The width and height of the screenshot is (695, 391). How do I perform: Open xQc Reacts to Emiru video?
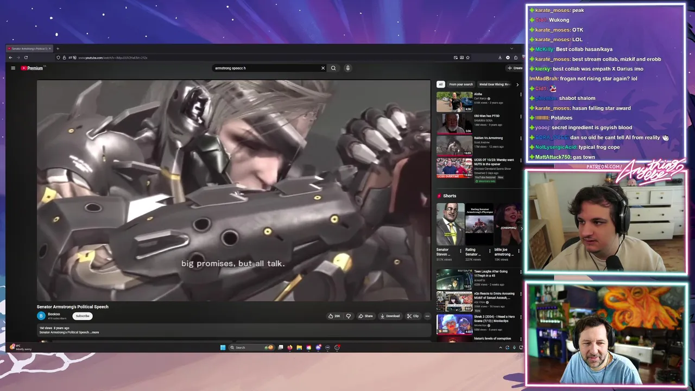[454, 301]
